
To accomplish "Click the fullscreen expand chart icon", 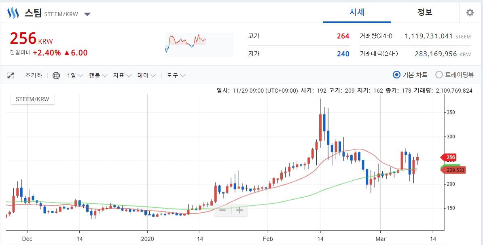I will tap(11, 76).
